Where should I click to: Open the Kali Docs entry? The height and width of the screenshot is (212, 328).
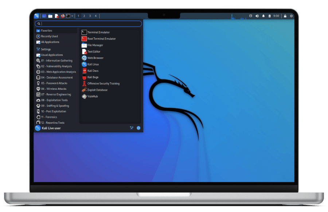(x=110, y=71)
